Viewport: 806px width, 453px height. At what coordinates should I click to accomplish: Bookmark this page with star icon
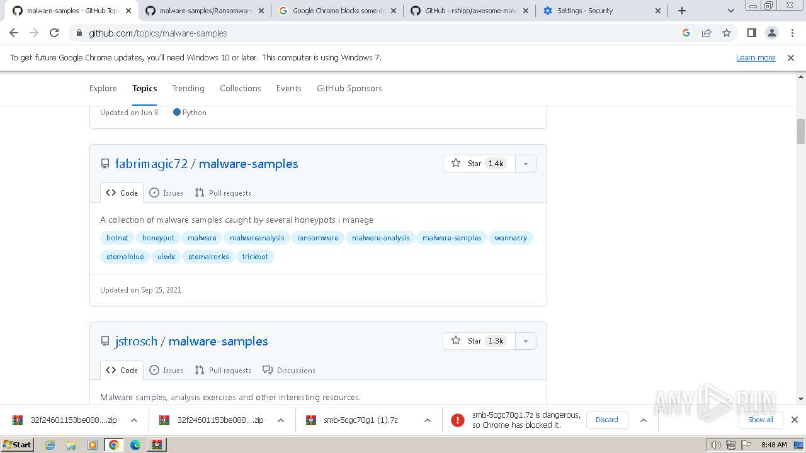point(727,33)
